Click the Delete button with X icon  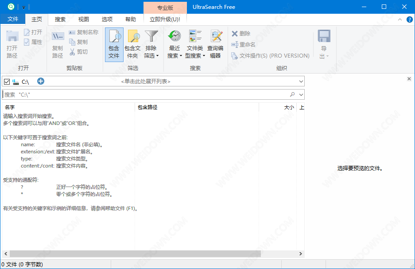[241, 33]
